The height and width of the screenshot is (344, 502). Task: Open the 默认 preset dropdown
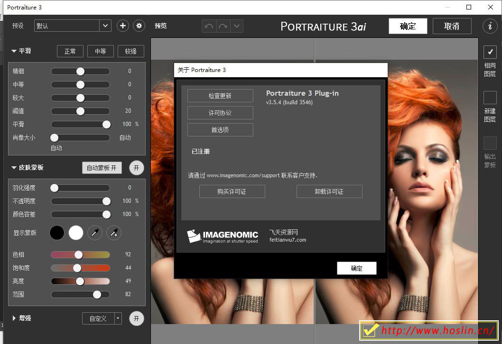pyautogui.click(x=73, y=26)
